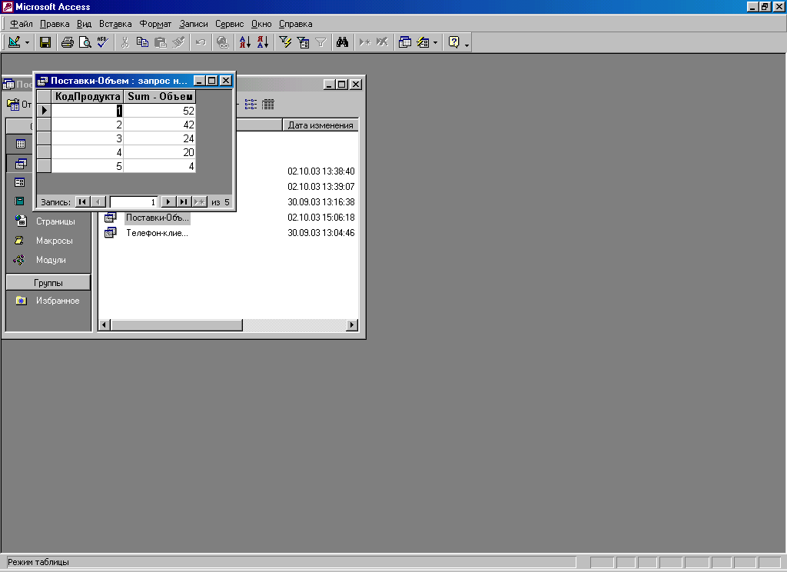Select the Телефон-клие... query item
Image resolution: width=787 pixels, height=572 pixels.
[x=157, y=233]
